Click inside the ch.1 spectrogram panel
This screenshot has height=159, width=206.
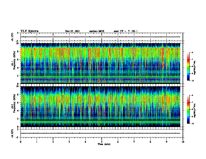(x=100, y=63)
